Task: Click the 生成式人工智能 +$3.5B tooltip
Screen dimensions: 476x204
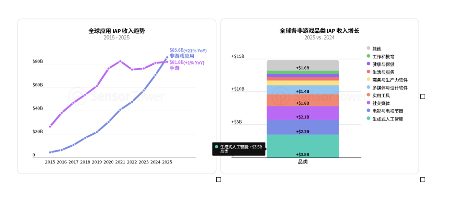Action: [239, 149]
